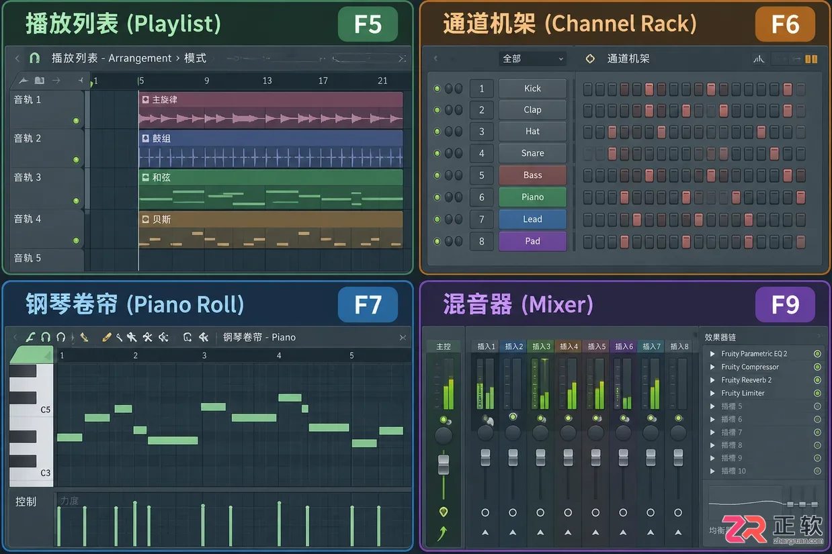
Task: Click the Snare channel button
Action: (x=532, y=153)
